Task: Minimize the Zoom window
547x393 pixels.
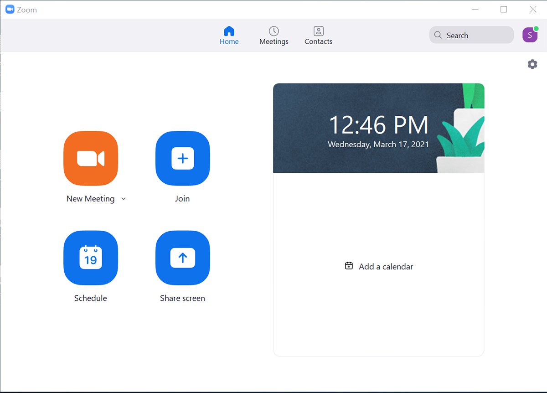Action: pyautogui.click(x=475, y=10)
